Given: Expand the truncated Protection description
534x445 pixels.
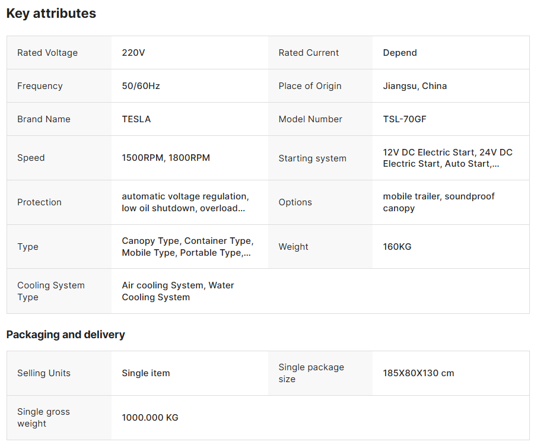Looking at the screenshot, I should click(x=185, y=202).
